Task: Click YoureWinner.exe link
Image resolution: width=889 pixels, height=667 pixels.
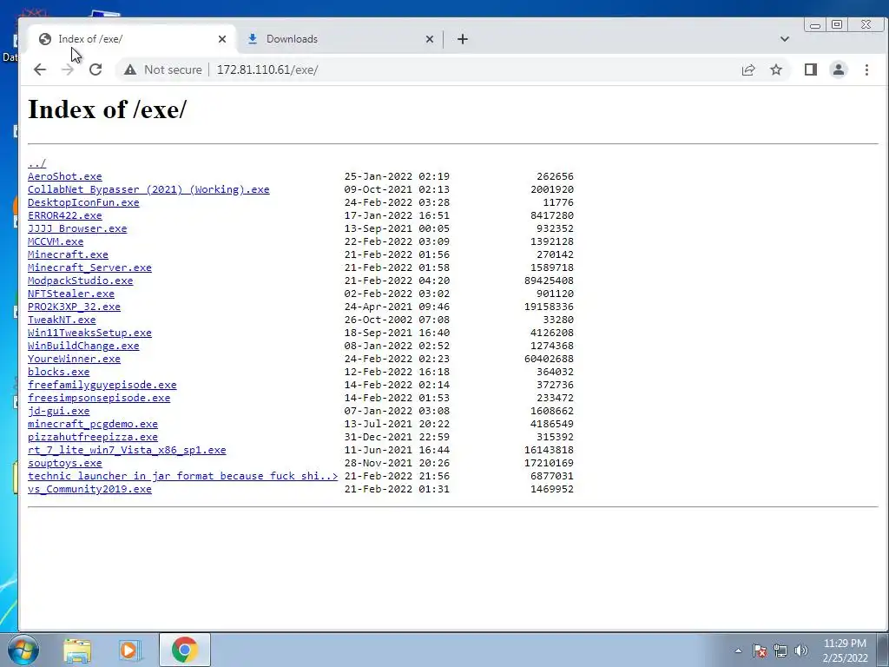Action: [75, 359]
